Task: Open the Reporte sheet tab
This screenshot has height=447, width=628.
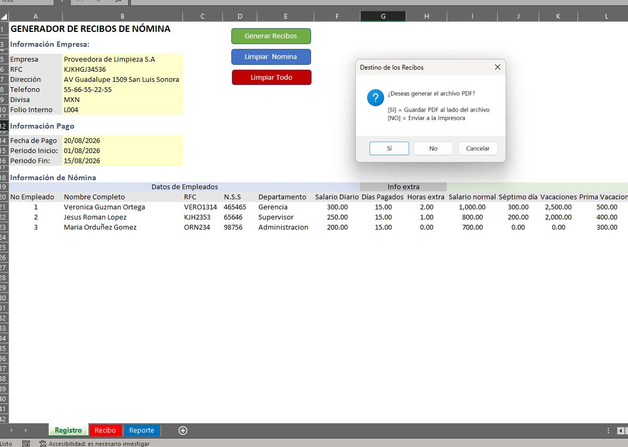Action: coord(141,430)
